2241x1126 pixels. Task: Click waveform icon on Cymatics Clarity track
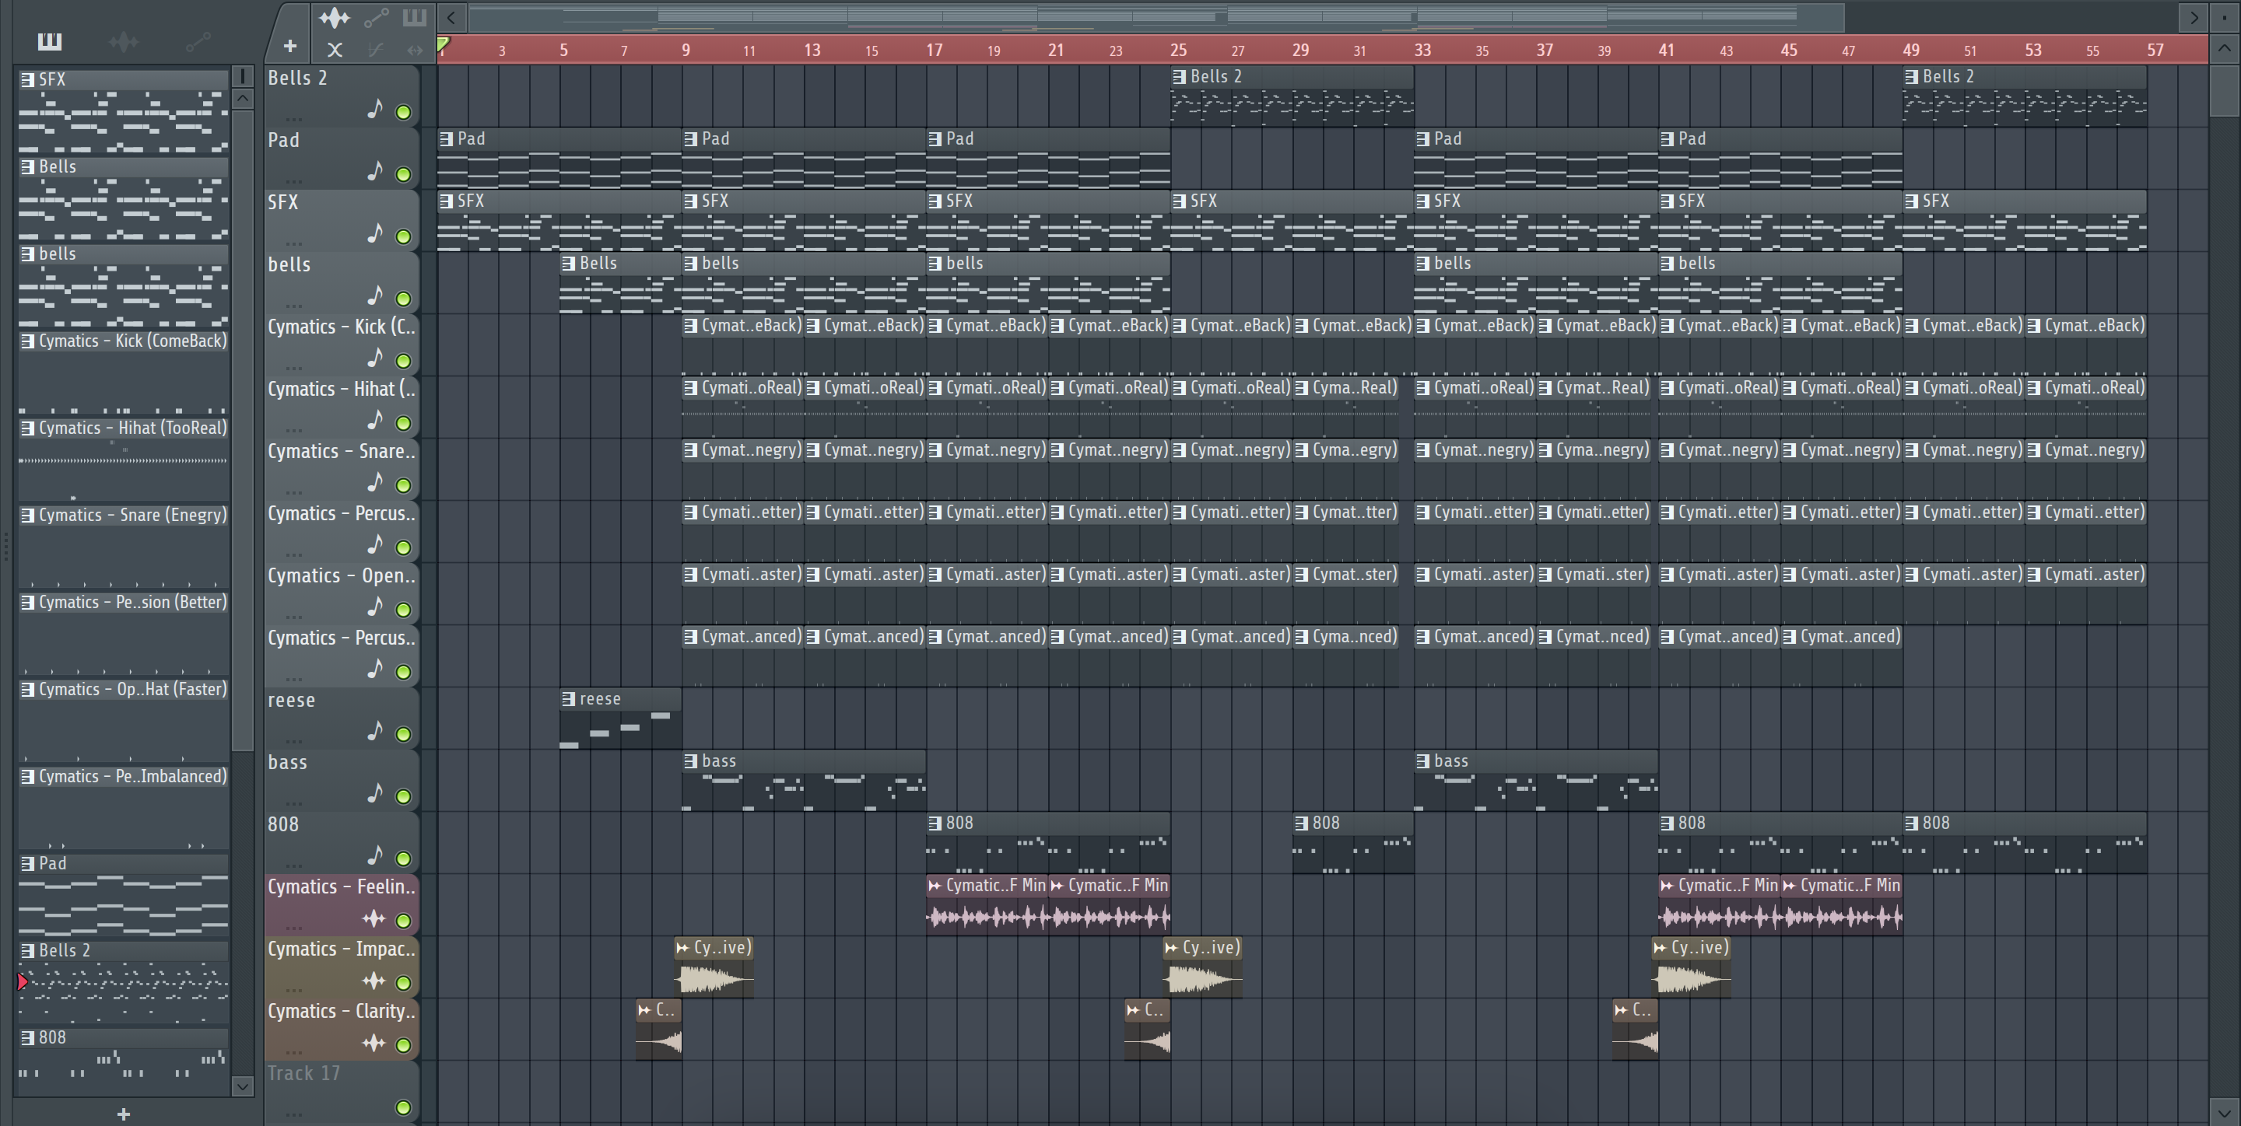(374, 1044)
